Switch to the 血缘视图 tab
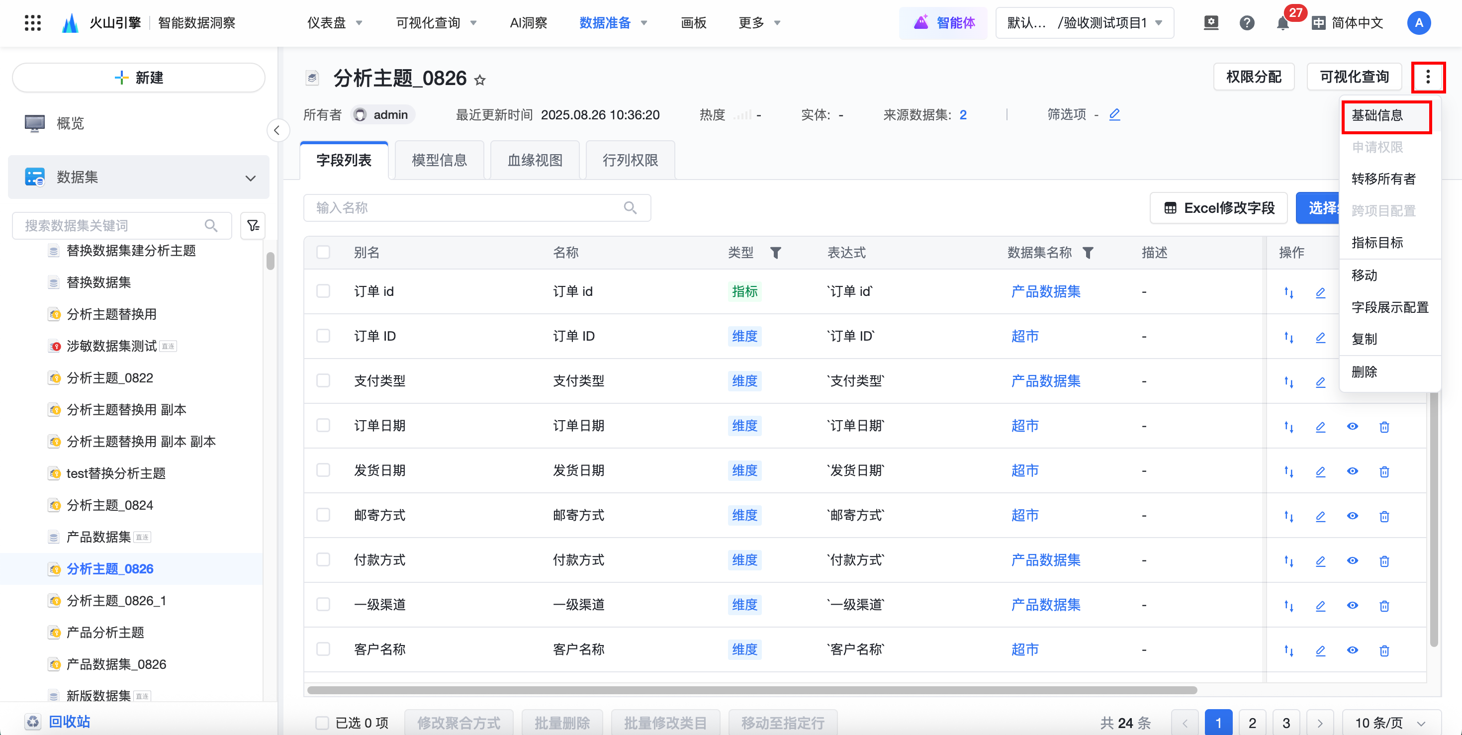 [535, 160]
